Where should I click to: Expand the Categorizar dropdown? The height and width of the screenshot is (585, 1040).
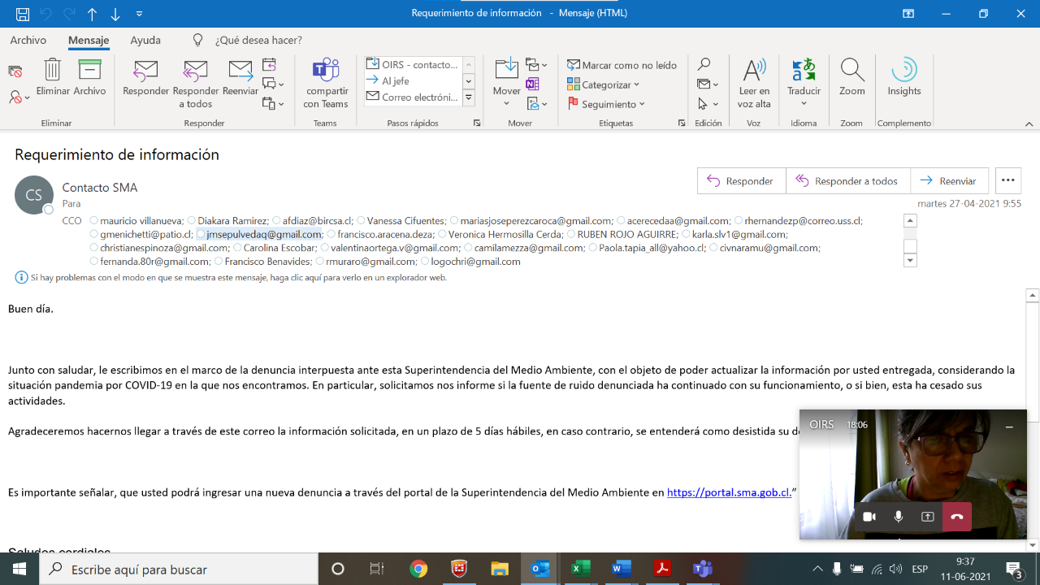pos(604,84)
